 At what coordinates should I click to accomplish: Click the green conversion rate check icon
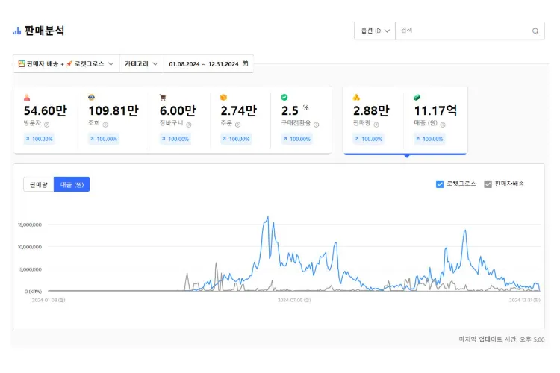tap(284, 97)
